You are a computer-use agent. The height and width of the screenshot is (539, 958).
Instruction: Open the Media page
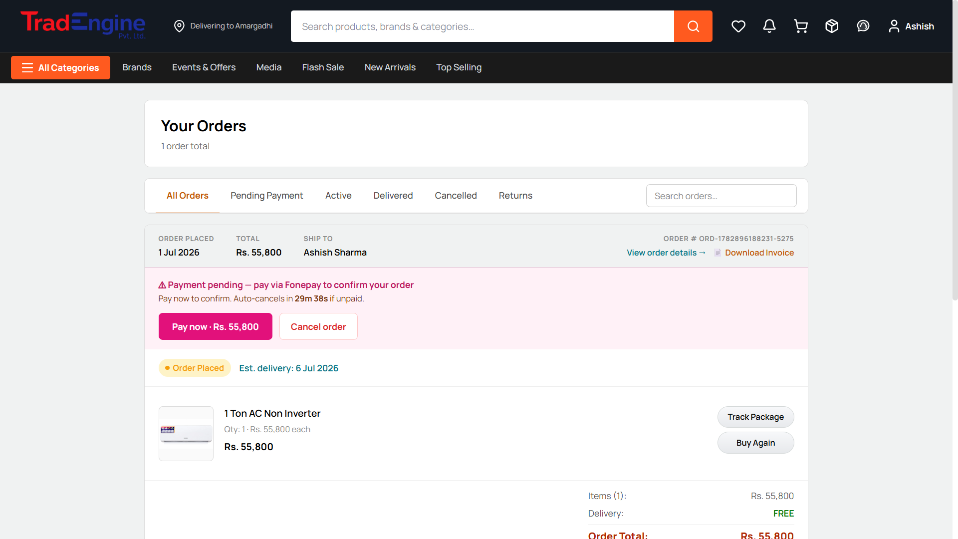(268, 67)
